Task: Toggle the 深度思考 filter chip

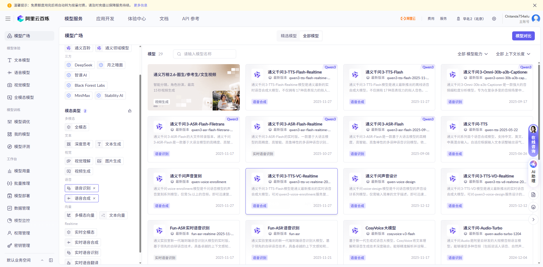Action: pos(79,144)
